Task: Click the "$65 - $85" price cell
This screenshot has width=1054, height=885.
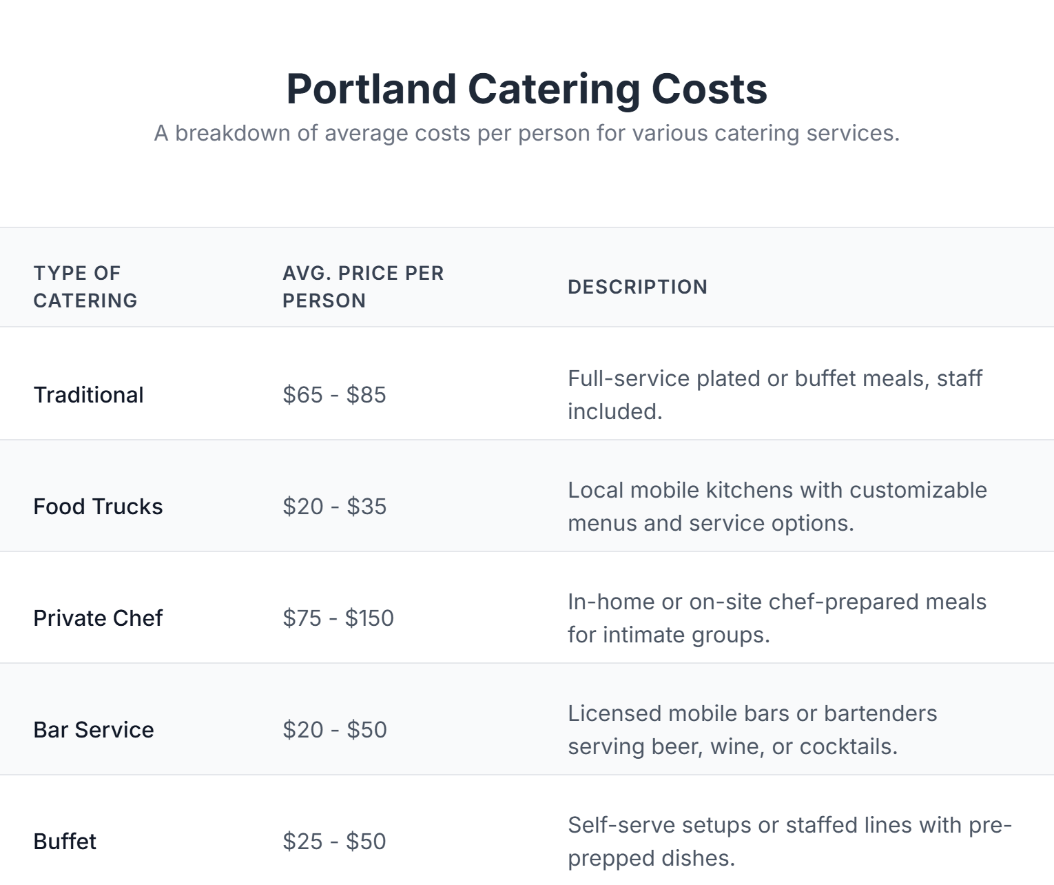Action: point(334,395)
